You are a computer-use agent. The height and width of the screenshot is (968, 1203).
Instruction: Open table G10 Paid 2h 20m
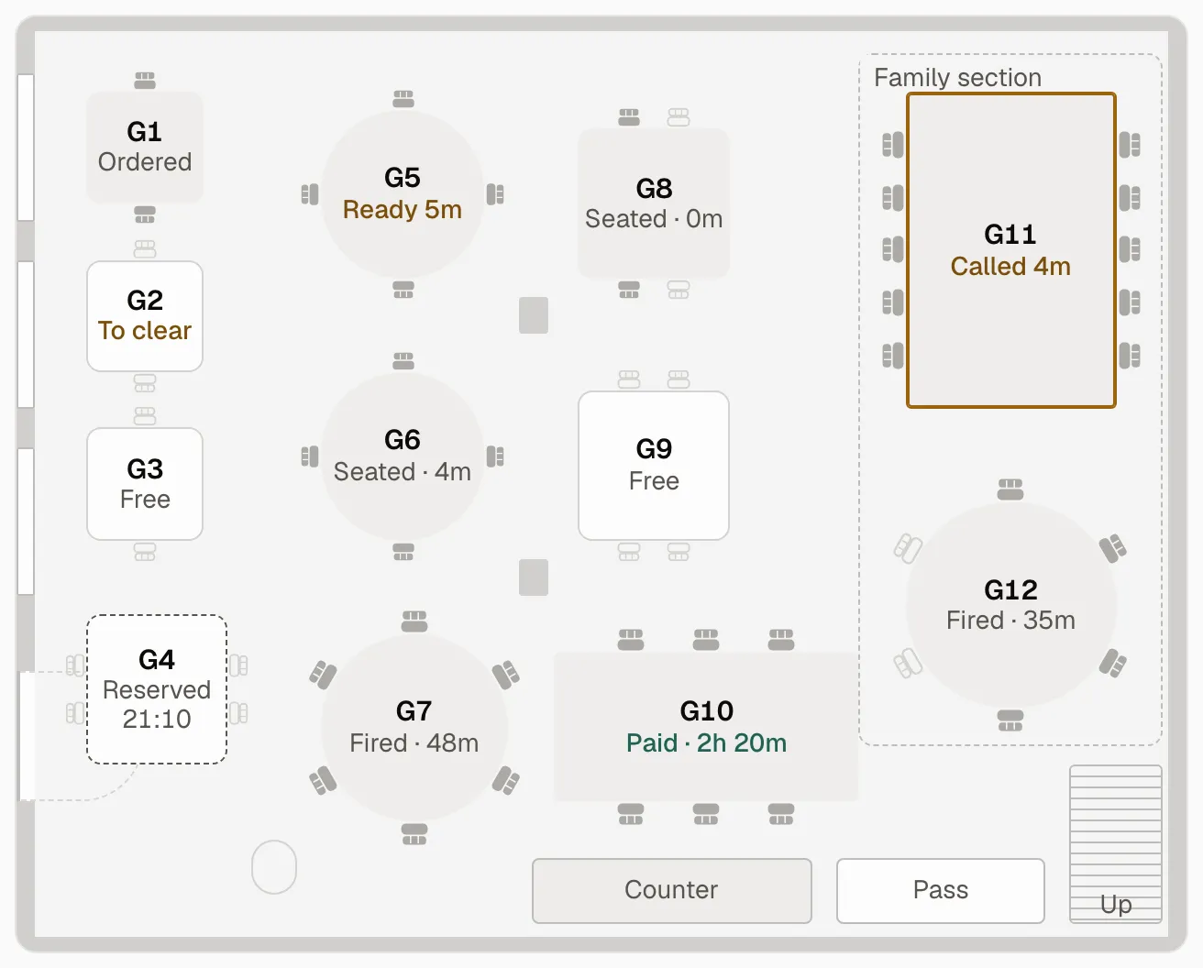(x=706, y=727)
